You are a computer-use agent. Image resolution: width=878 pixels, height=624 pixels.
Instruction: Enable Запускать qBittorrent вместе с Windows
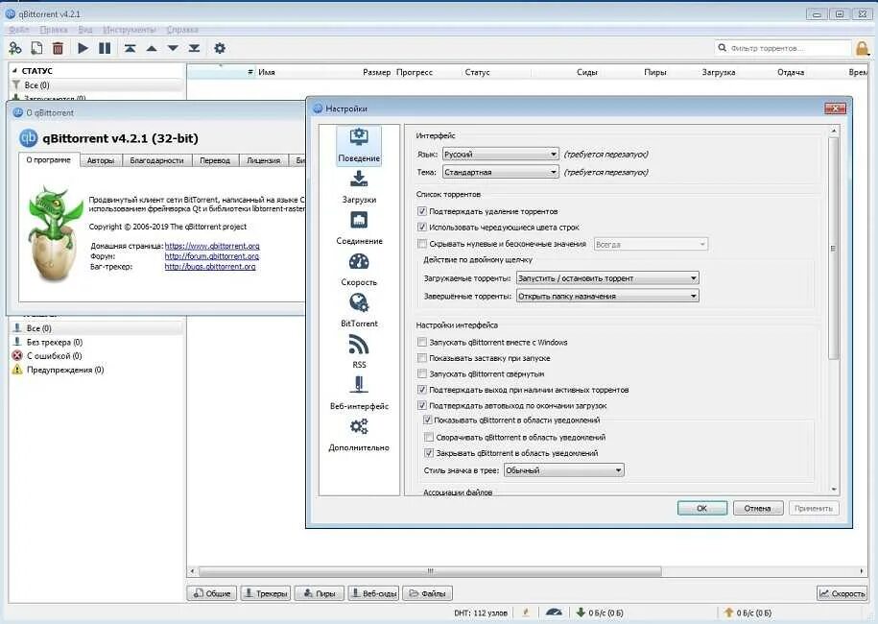(x=422, y=342)
